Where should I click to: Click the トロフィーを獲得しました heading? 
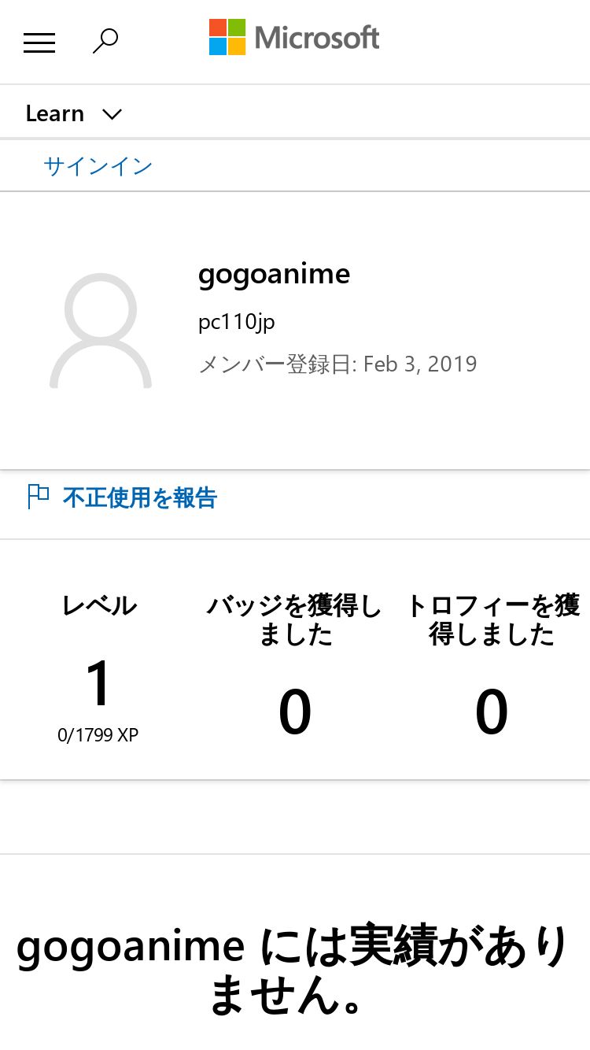click(x=492, y=619)
